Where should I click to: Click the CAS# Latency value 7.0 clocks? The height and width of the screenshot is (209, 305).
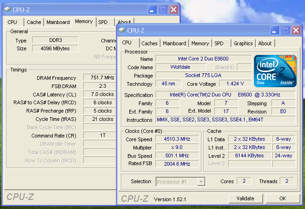[x=100, y=94]
